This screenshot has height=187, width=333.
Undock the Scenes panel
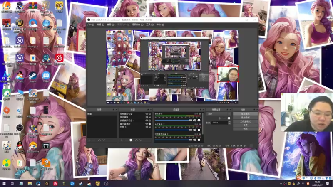pyautogui.click(x=113, y=110)
